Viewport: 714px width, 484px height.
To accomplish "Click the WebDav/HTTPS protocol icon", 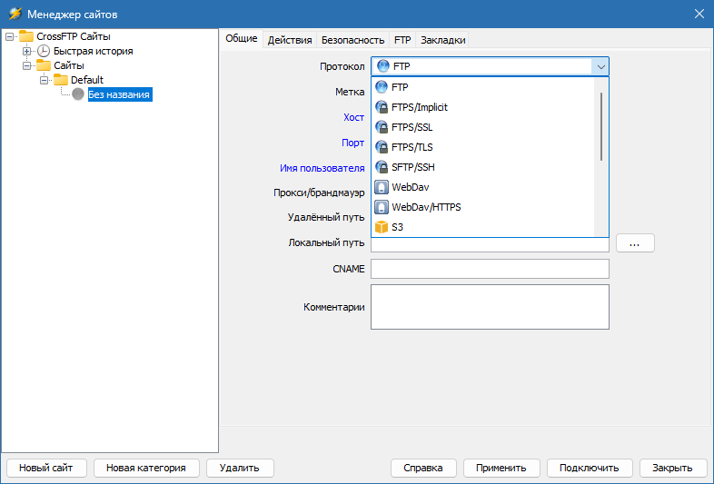I will tap(382, 207).
